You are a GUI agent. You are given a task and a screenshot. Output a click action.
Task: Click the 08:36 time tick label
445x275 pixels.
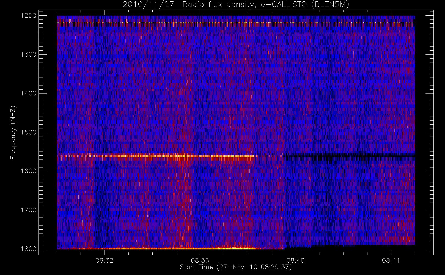[x=200, y=260]
